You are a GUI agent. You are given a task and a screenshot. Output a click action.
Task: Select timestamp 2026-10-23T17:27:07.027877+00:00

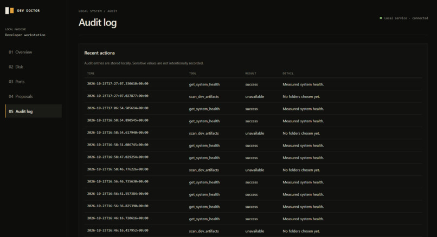click(118, 96)
